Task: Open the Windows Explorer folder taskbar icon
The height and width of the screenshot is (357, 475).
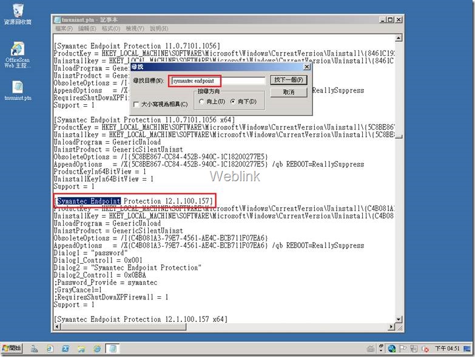Action: (81, 349)
